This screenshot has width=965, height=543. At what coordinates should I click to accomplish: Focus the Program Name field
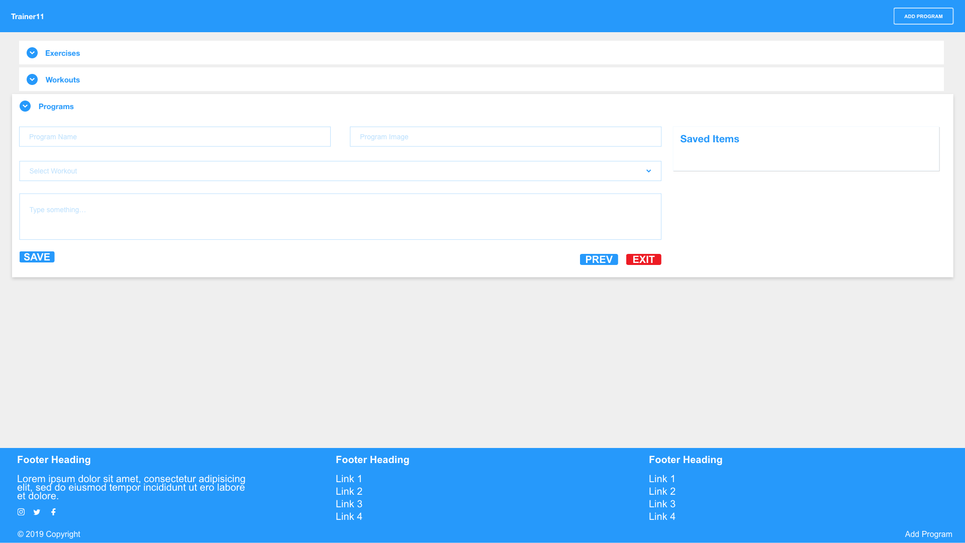point(174,137)
